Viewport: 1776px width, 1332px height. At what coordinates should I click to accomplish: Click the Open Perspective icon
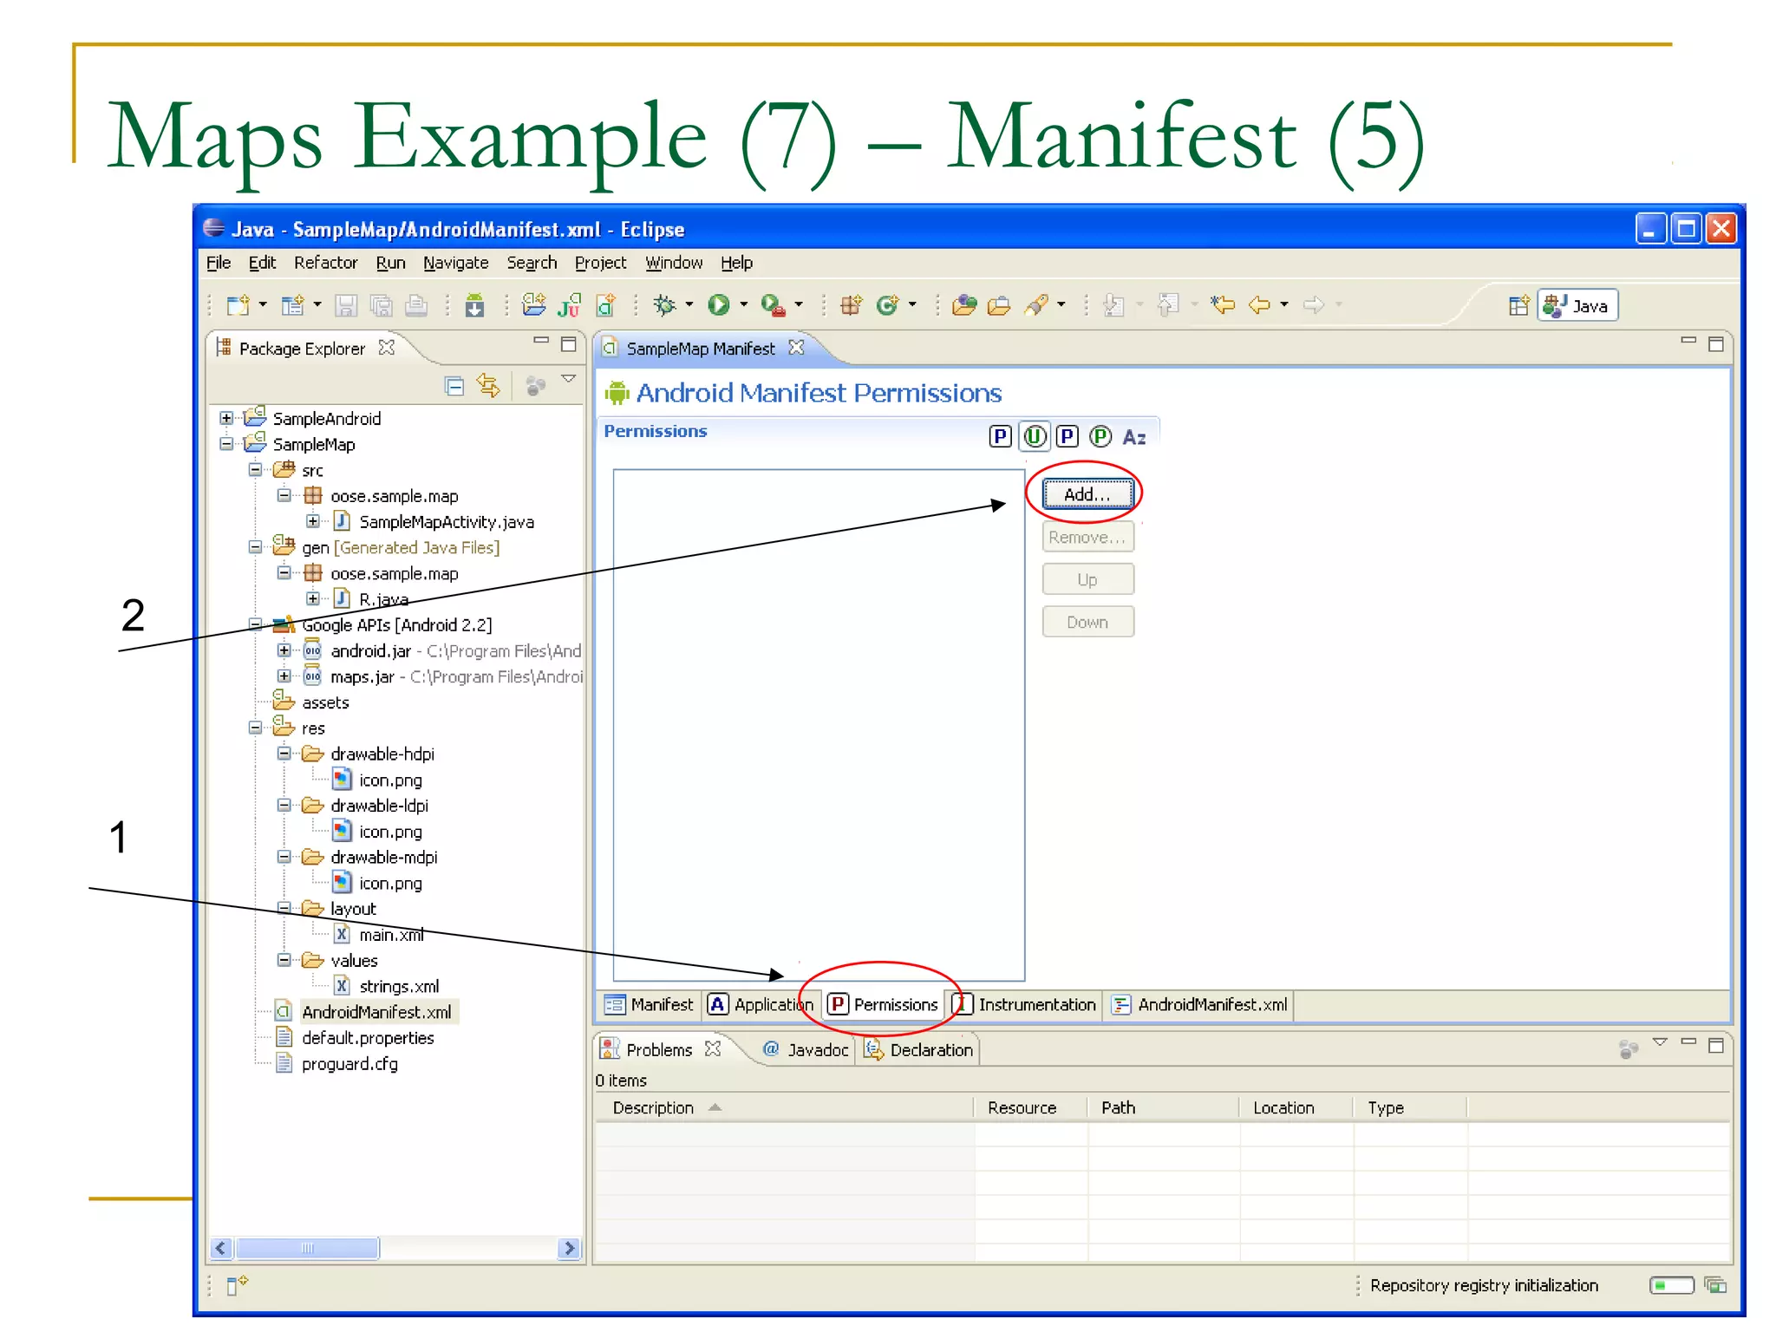(1518, 305)
